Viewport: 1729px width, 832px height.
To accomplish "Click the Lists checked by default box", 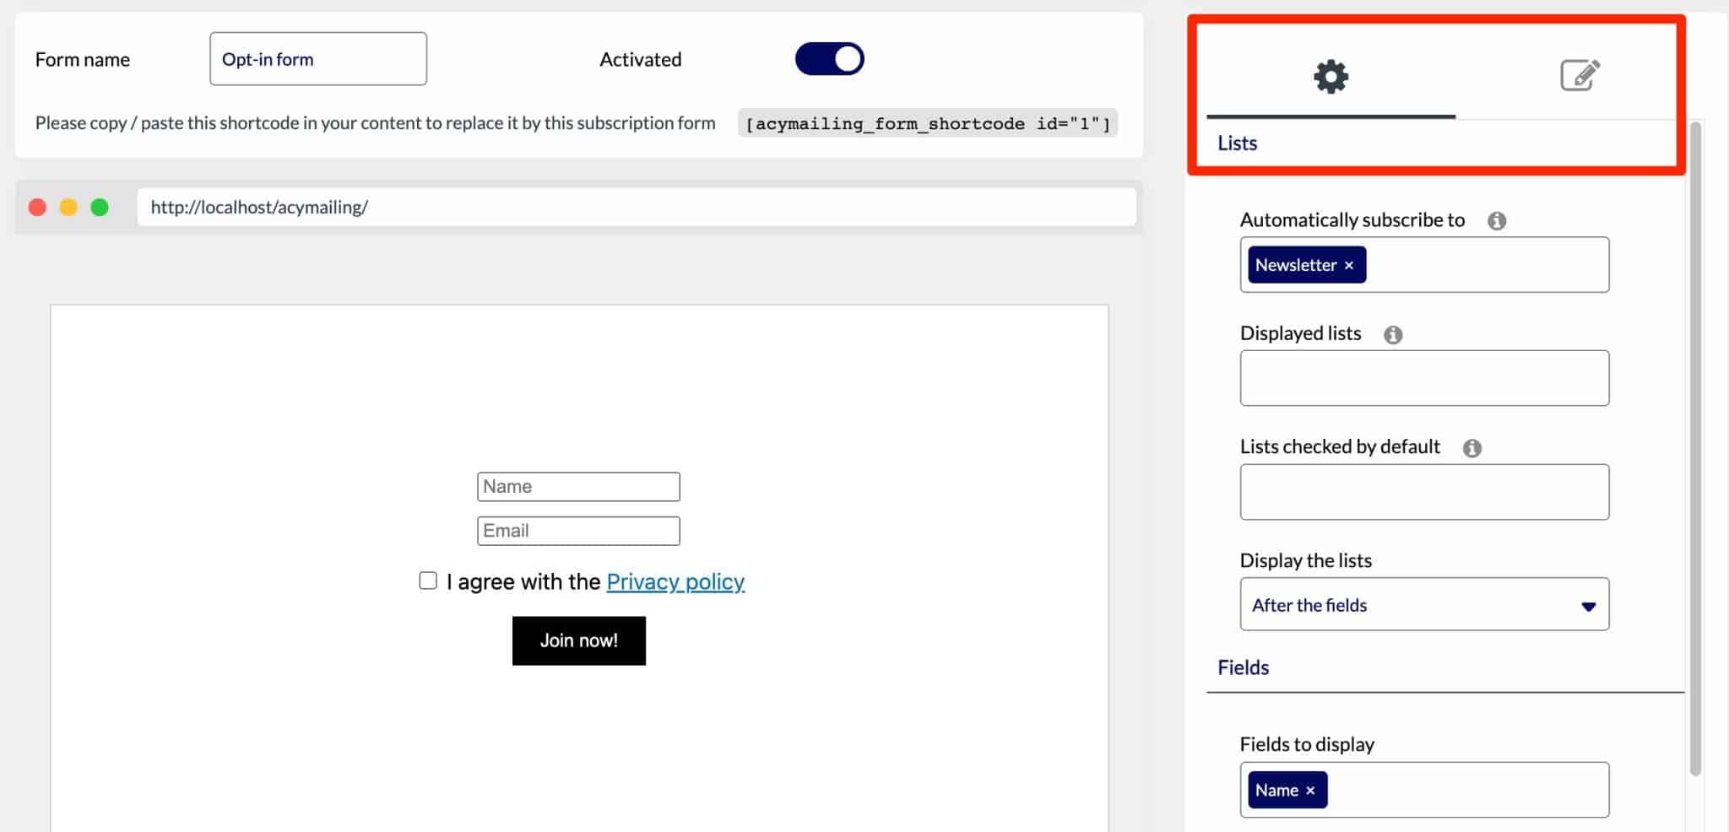I will click(1424, 492).
